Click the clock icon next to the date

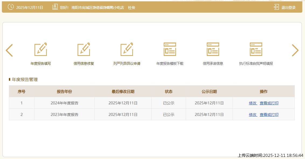point(10,7)
